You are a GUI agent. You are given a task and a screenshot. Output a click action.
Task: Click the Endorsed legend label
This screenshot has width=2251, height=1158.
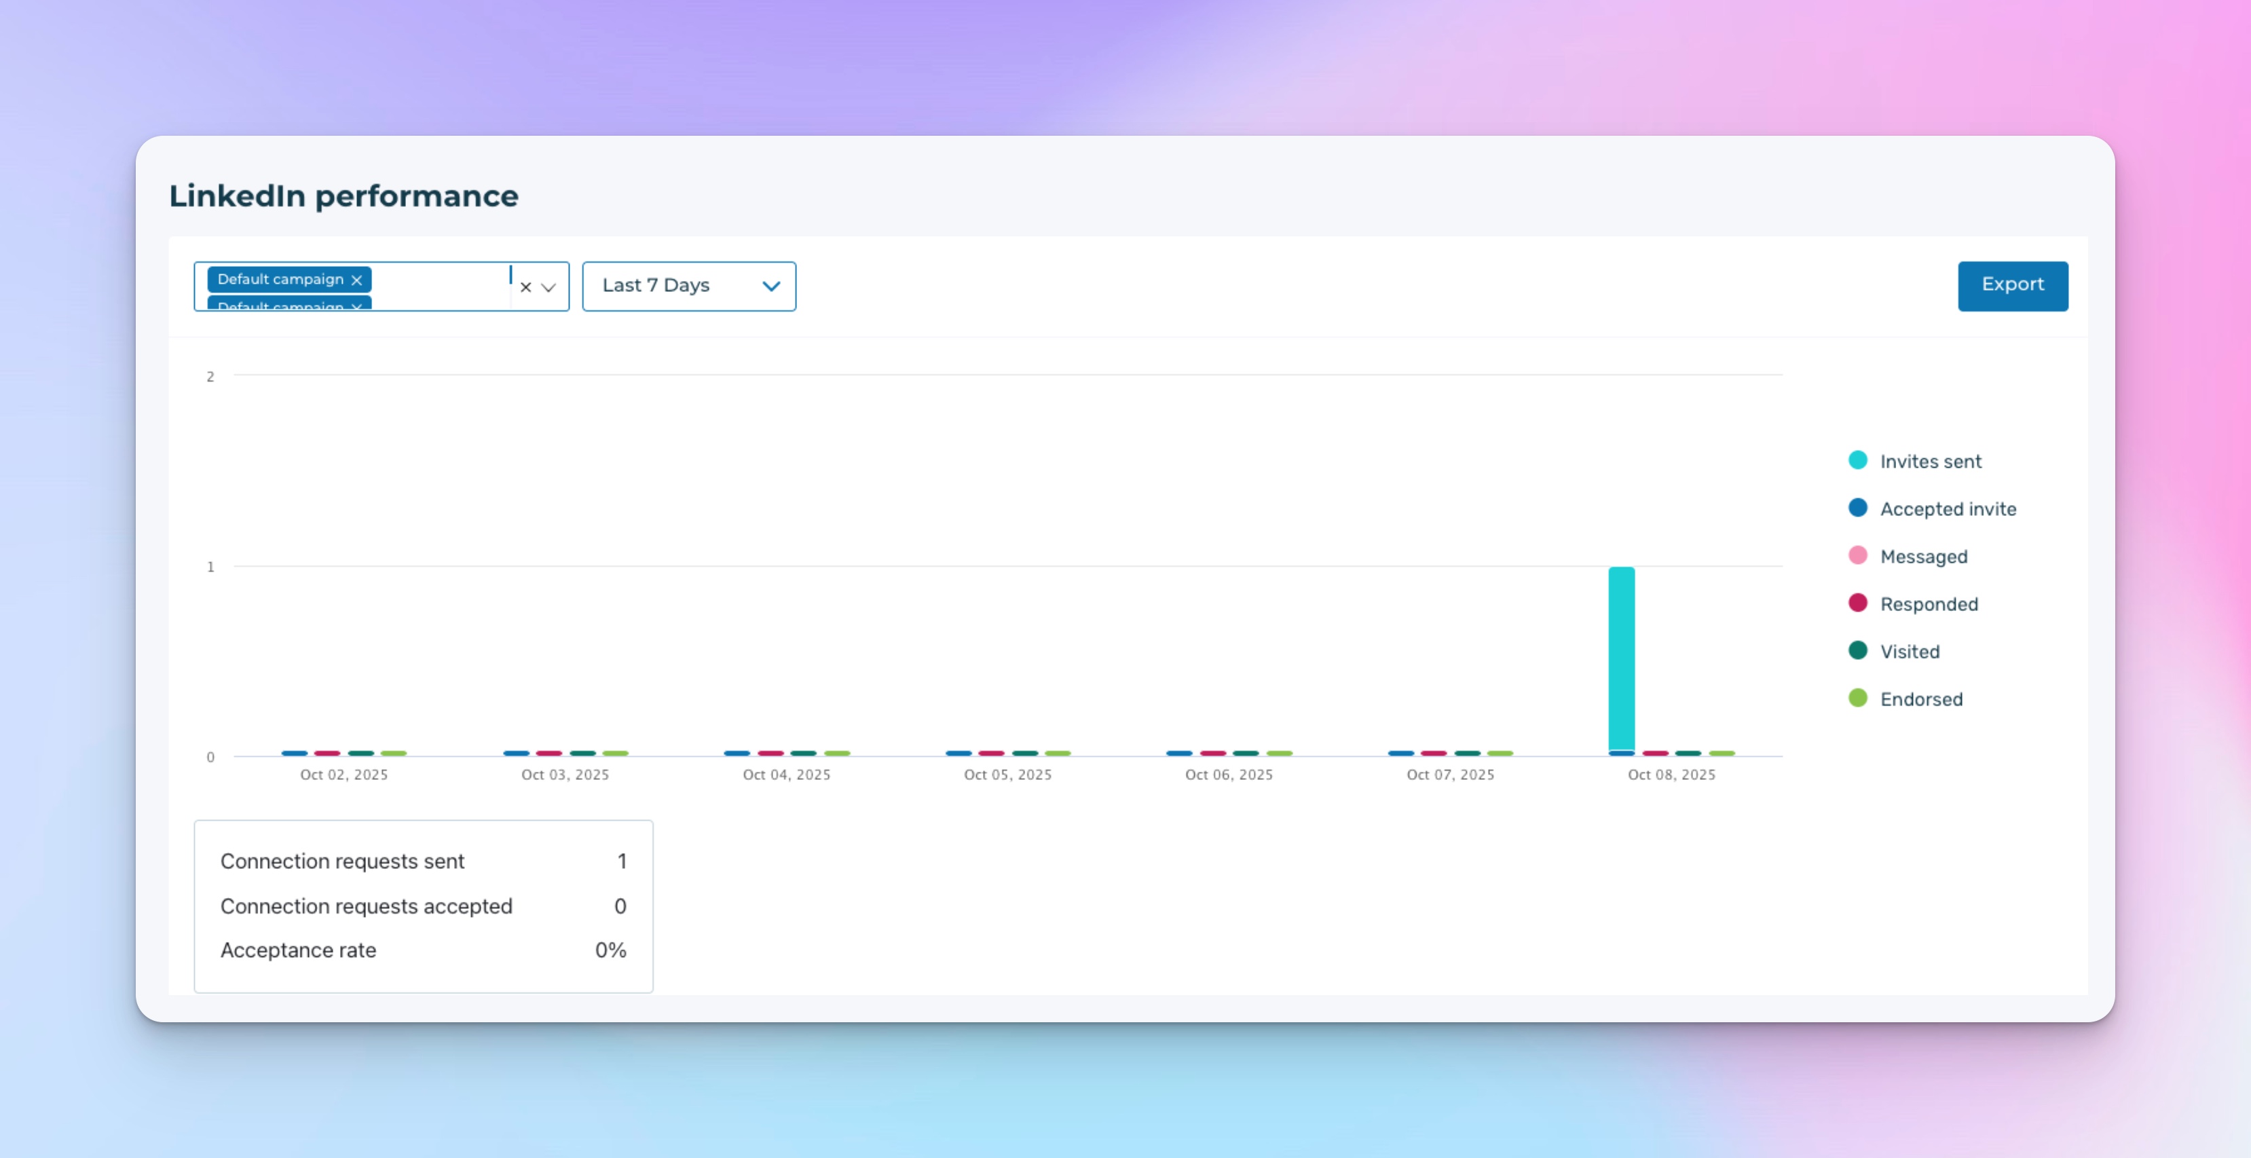click(x=1920, y=699)
